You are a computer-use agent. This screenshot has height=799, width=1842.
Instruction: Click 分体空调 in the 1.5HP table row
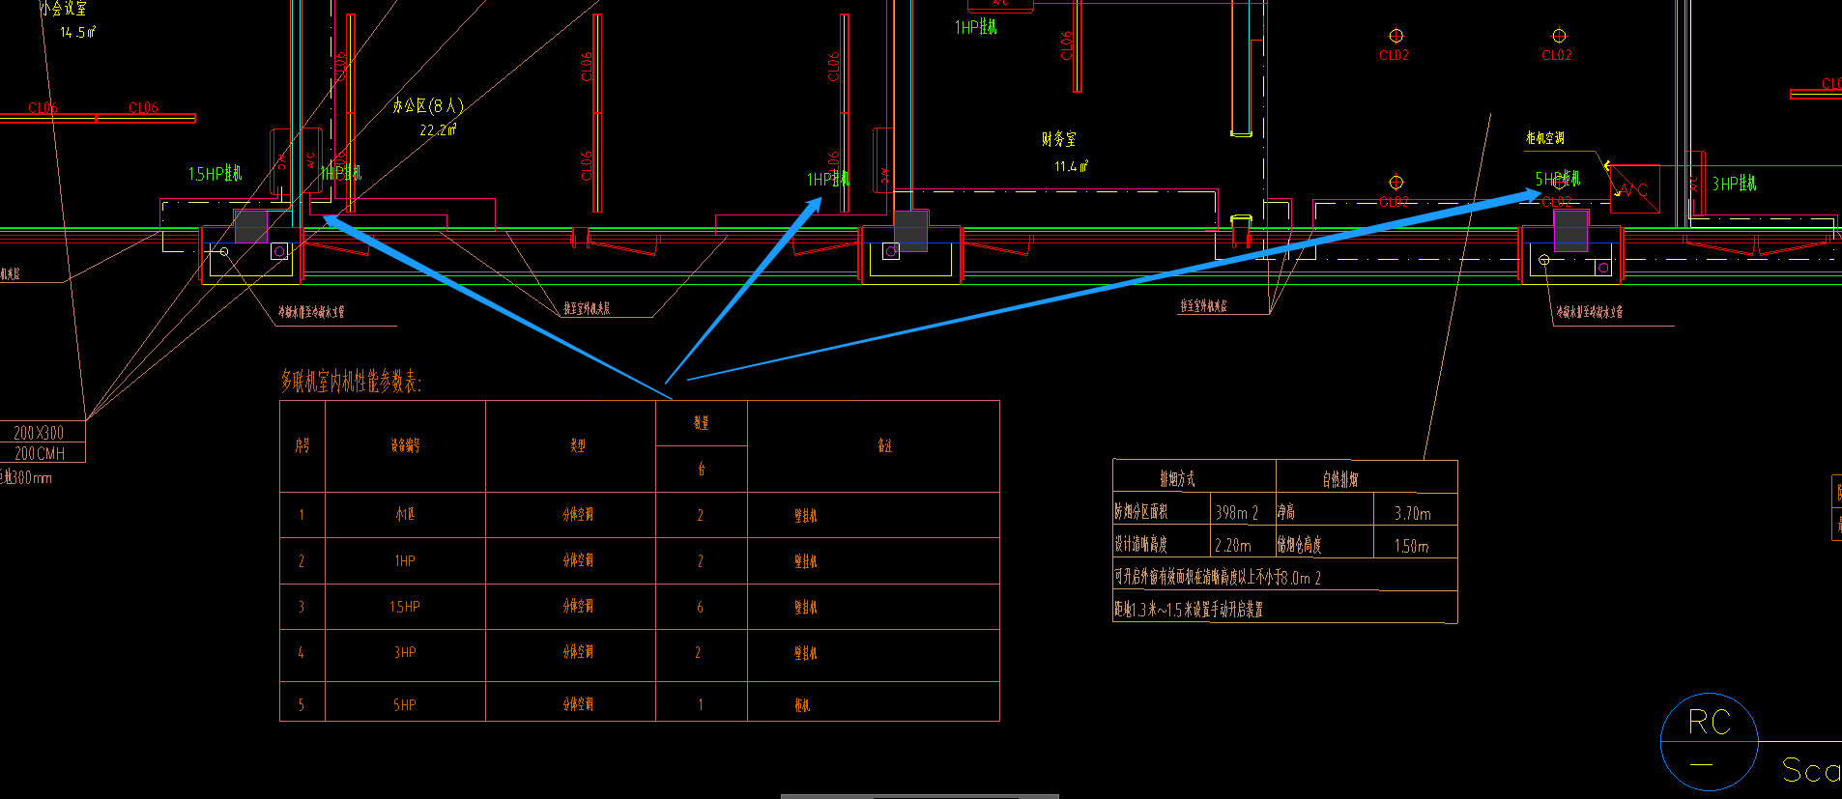pos(578,607)
